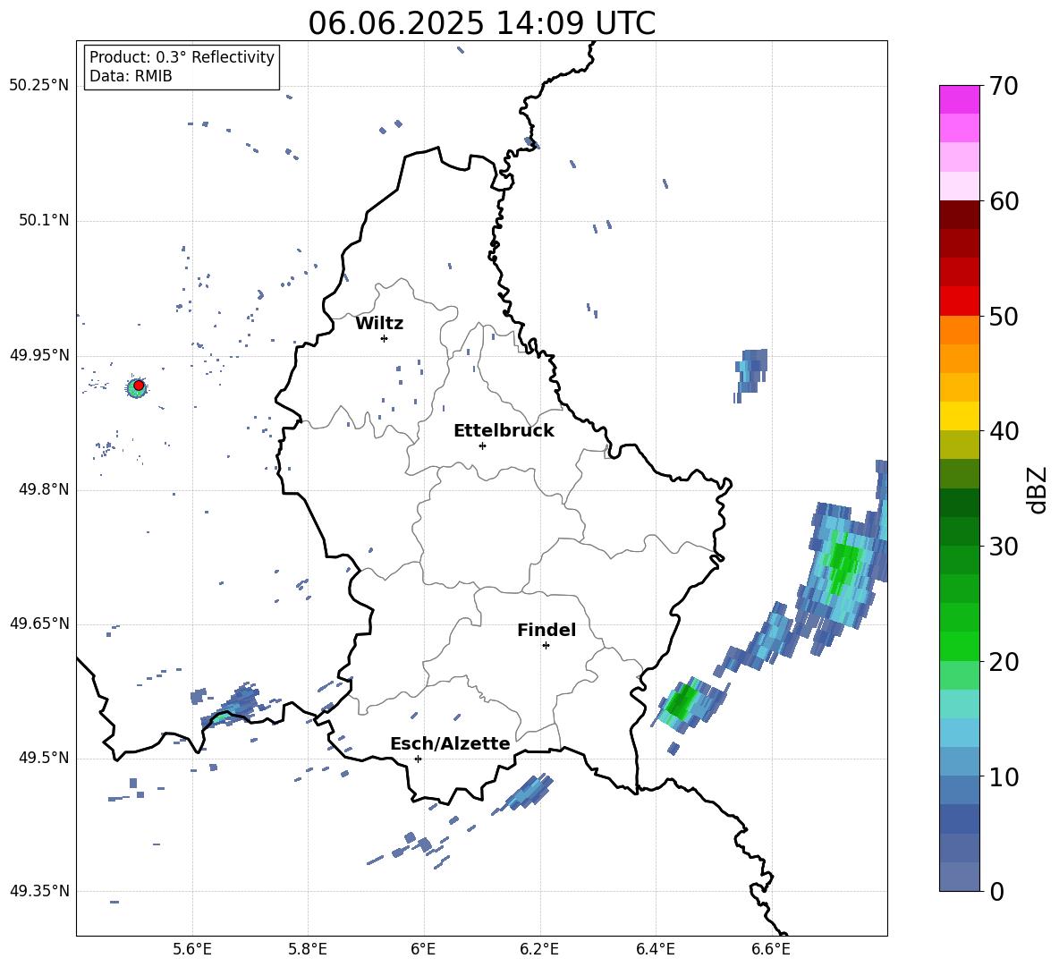The image size is (1059, 967).
Task: Click the yellow 40 dBZ colorbar swatch
Action: click(959, 416)
